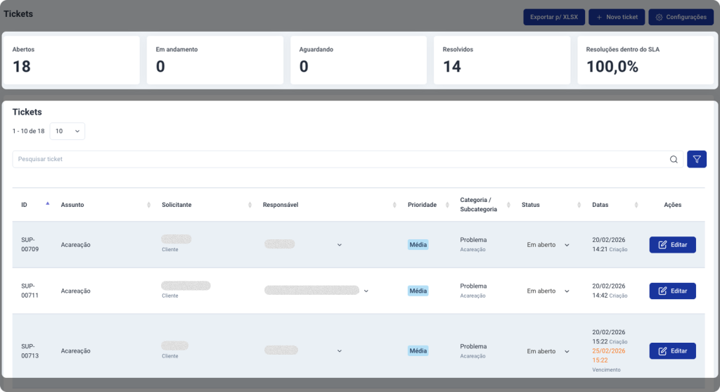Expand Responsável dropdown for ticket SUP-00709
The height and width of the screenshot is (392, 720).
pyautogui.click(x=340, y=245)
